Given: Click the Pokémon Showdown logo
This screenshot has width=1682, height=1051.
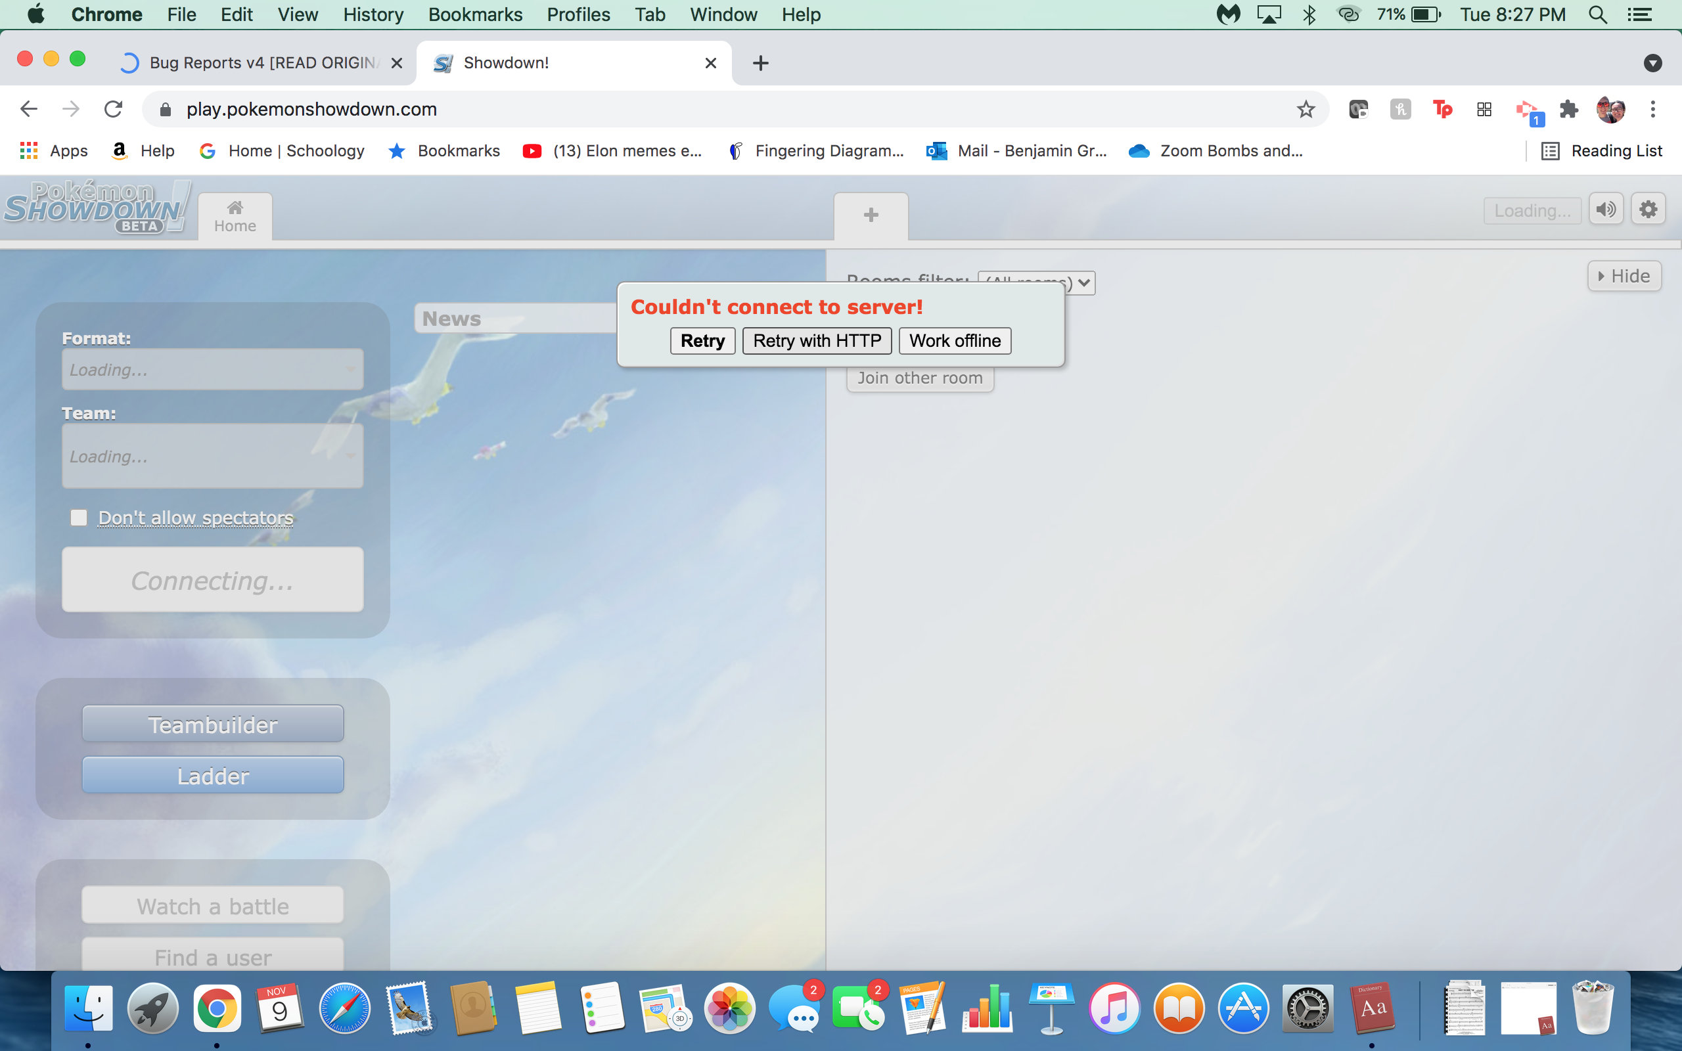Looking at the screenshot, I should click(97, 207).
